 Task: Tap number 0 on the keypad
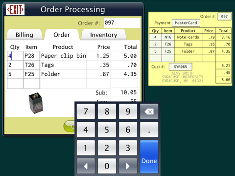click(x=107, y=166)
